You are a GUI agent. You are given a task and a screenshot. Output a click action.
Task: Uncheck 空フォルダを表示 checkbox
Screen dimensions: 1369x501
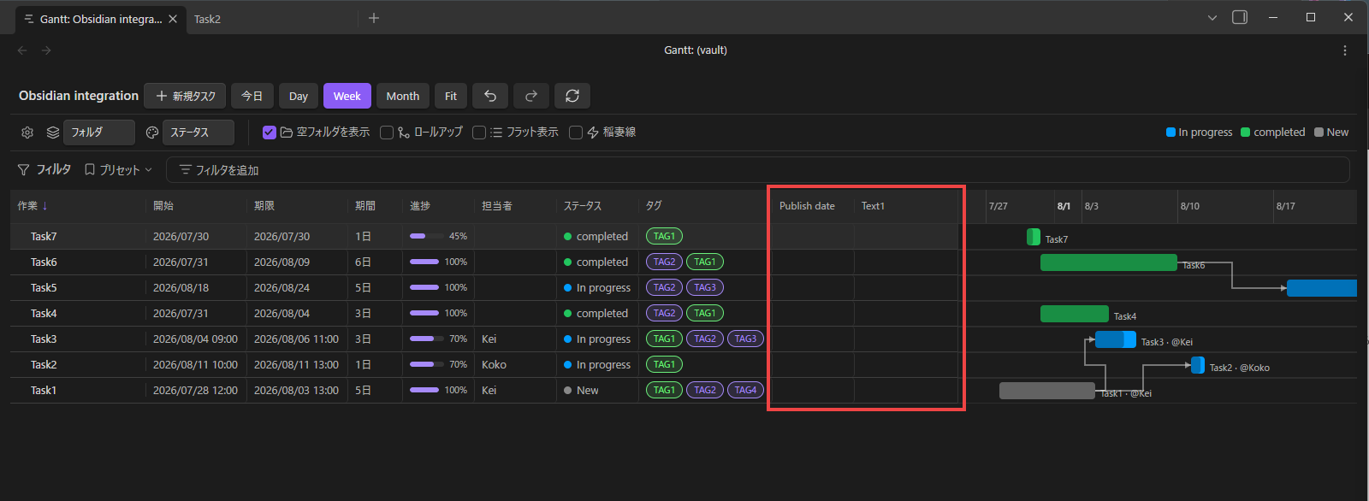click(x=270, y=133)
